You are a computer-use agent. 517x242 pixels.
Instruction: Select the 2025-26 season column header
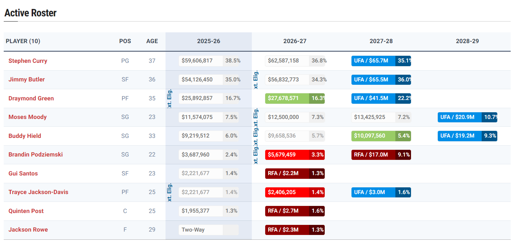tap(209, 41)
